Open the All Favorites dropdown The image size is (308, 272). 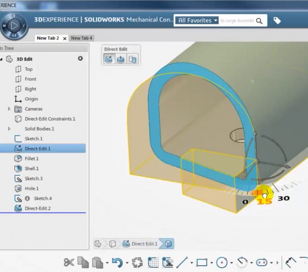click(x=197, y=20)
